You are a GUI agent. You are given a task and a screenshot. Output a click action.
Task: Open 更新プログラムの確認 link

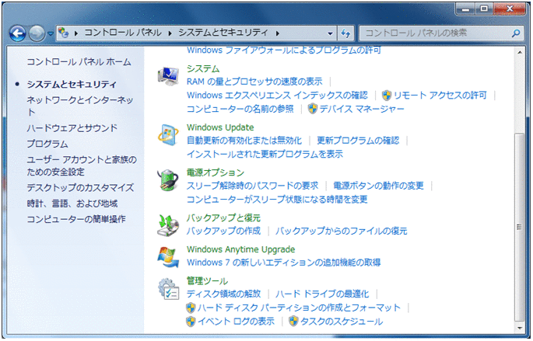(358, 140)
